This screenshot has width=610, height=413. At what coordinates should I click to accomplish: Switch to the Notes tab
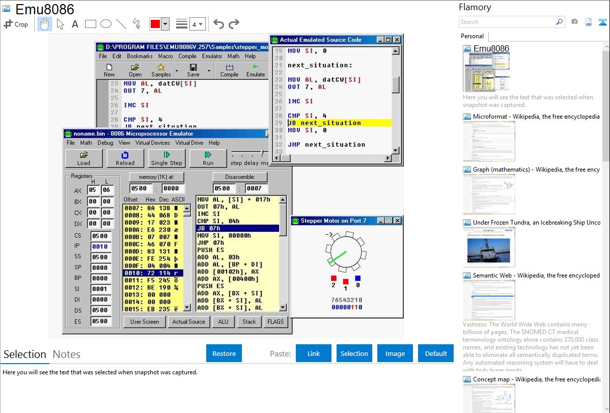click(x=67, y=354)
